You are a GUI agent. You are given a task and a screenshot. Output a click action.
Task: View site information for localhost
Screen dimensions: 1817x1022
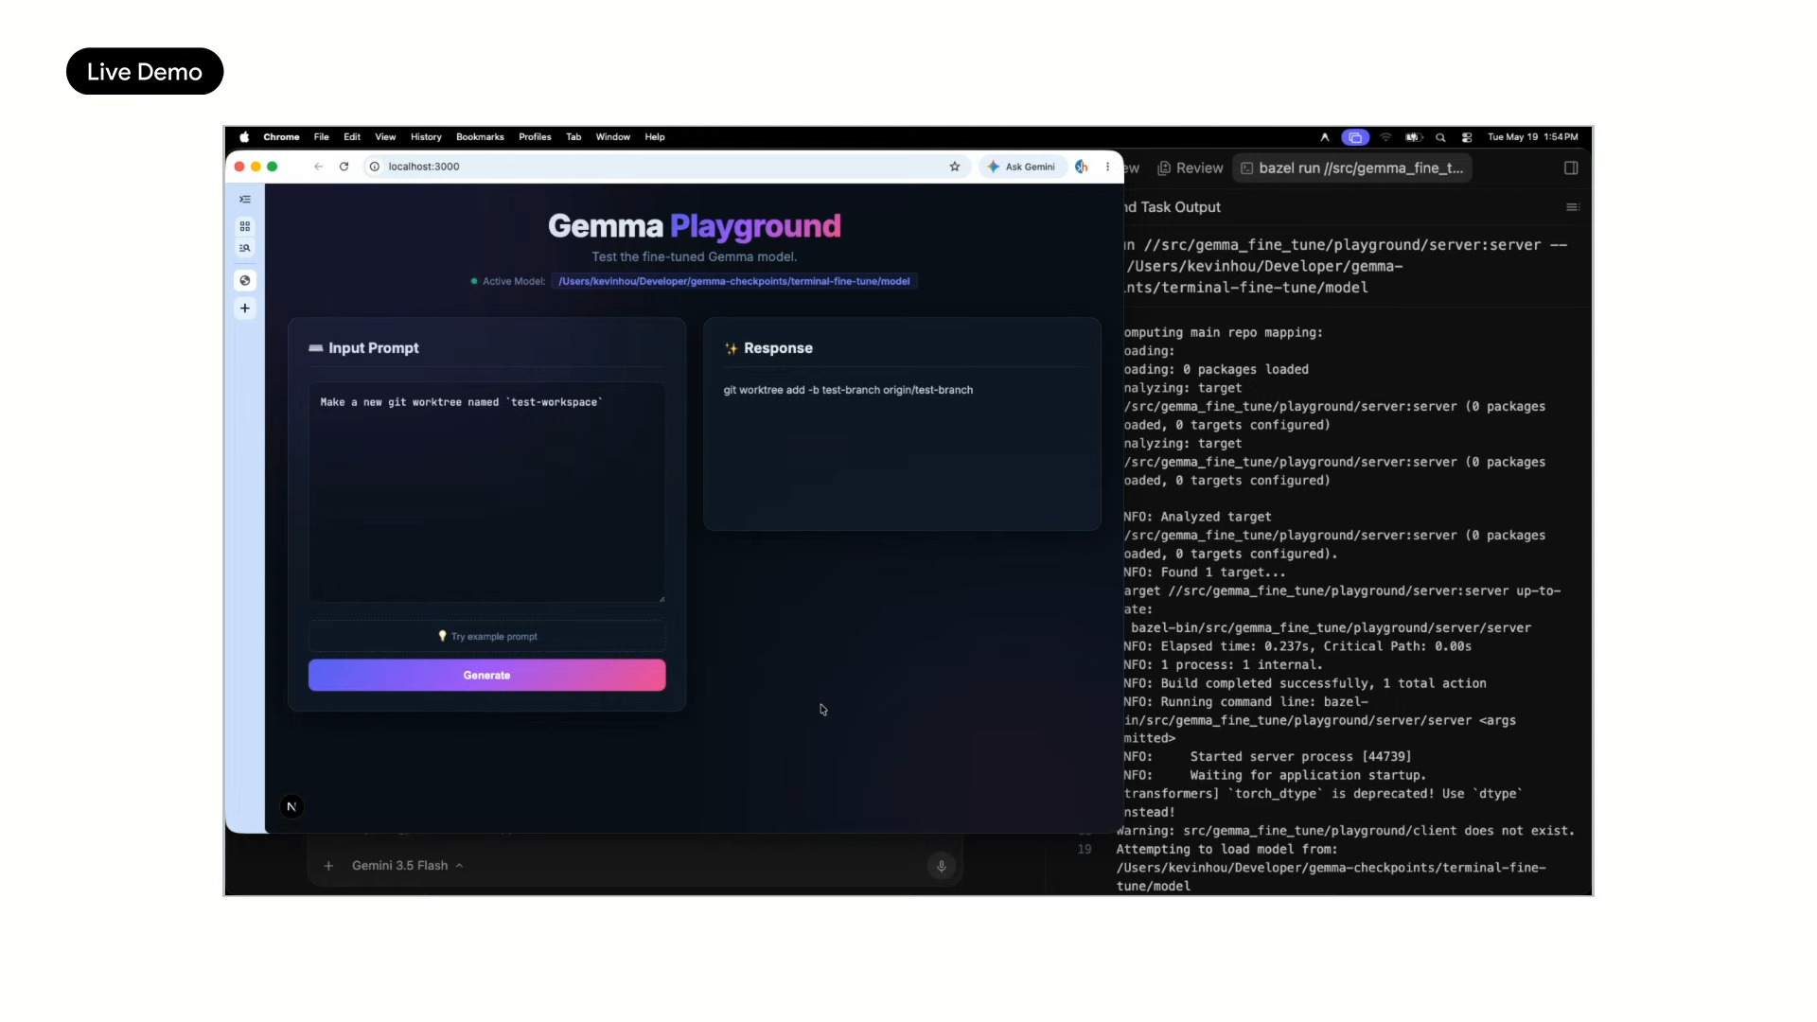coord(375,167)
